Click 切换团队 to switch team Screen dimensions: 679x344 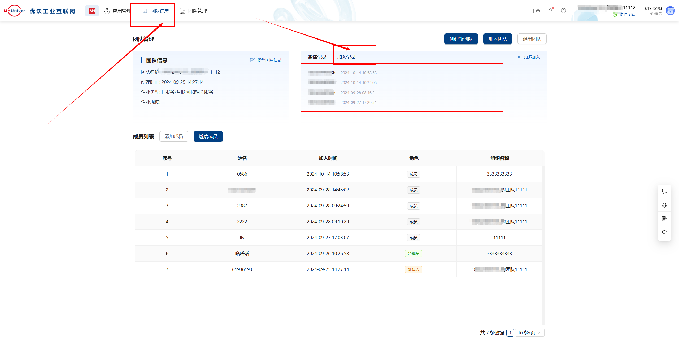627,15
